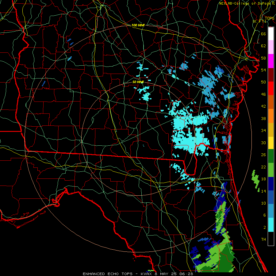The width and height of the screenshot is (276, 276).
Task: Click the light green legend swatch
Action: click(271, 170)
